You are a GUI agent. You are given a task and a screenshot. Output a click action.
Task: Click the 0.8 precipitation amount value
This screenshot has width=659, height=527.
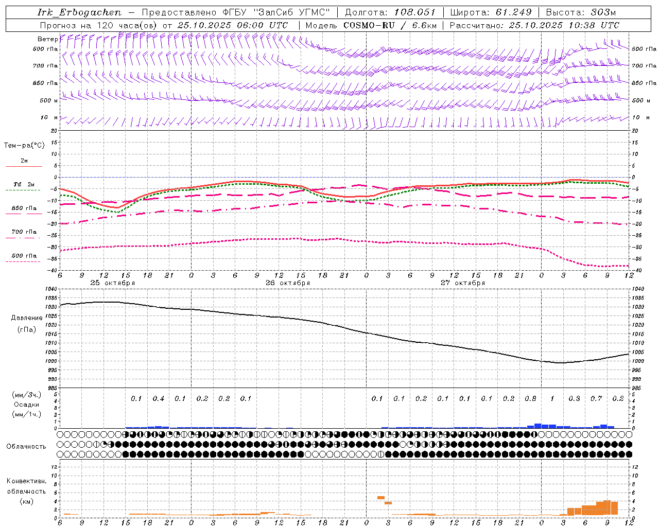[x=530, y=398]
